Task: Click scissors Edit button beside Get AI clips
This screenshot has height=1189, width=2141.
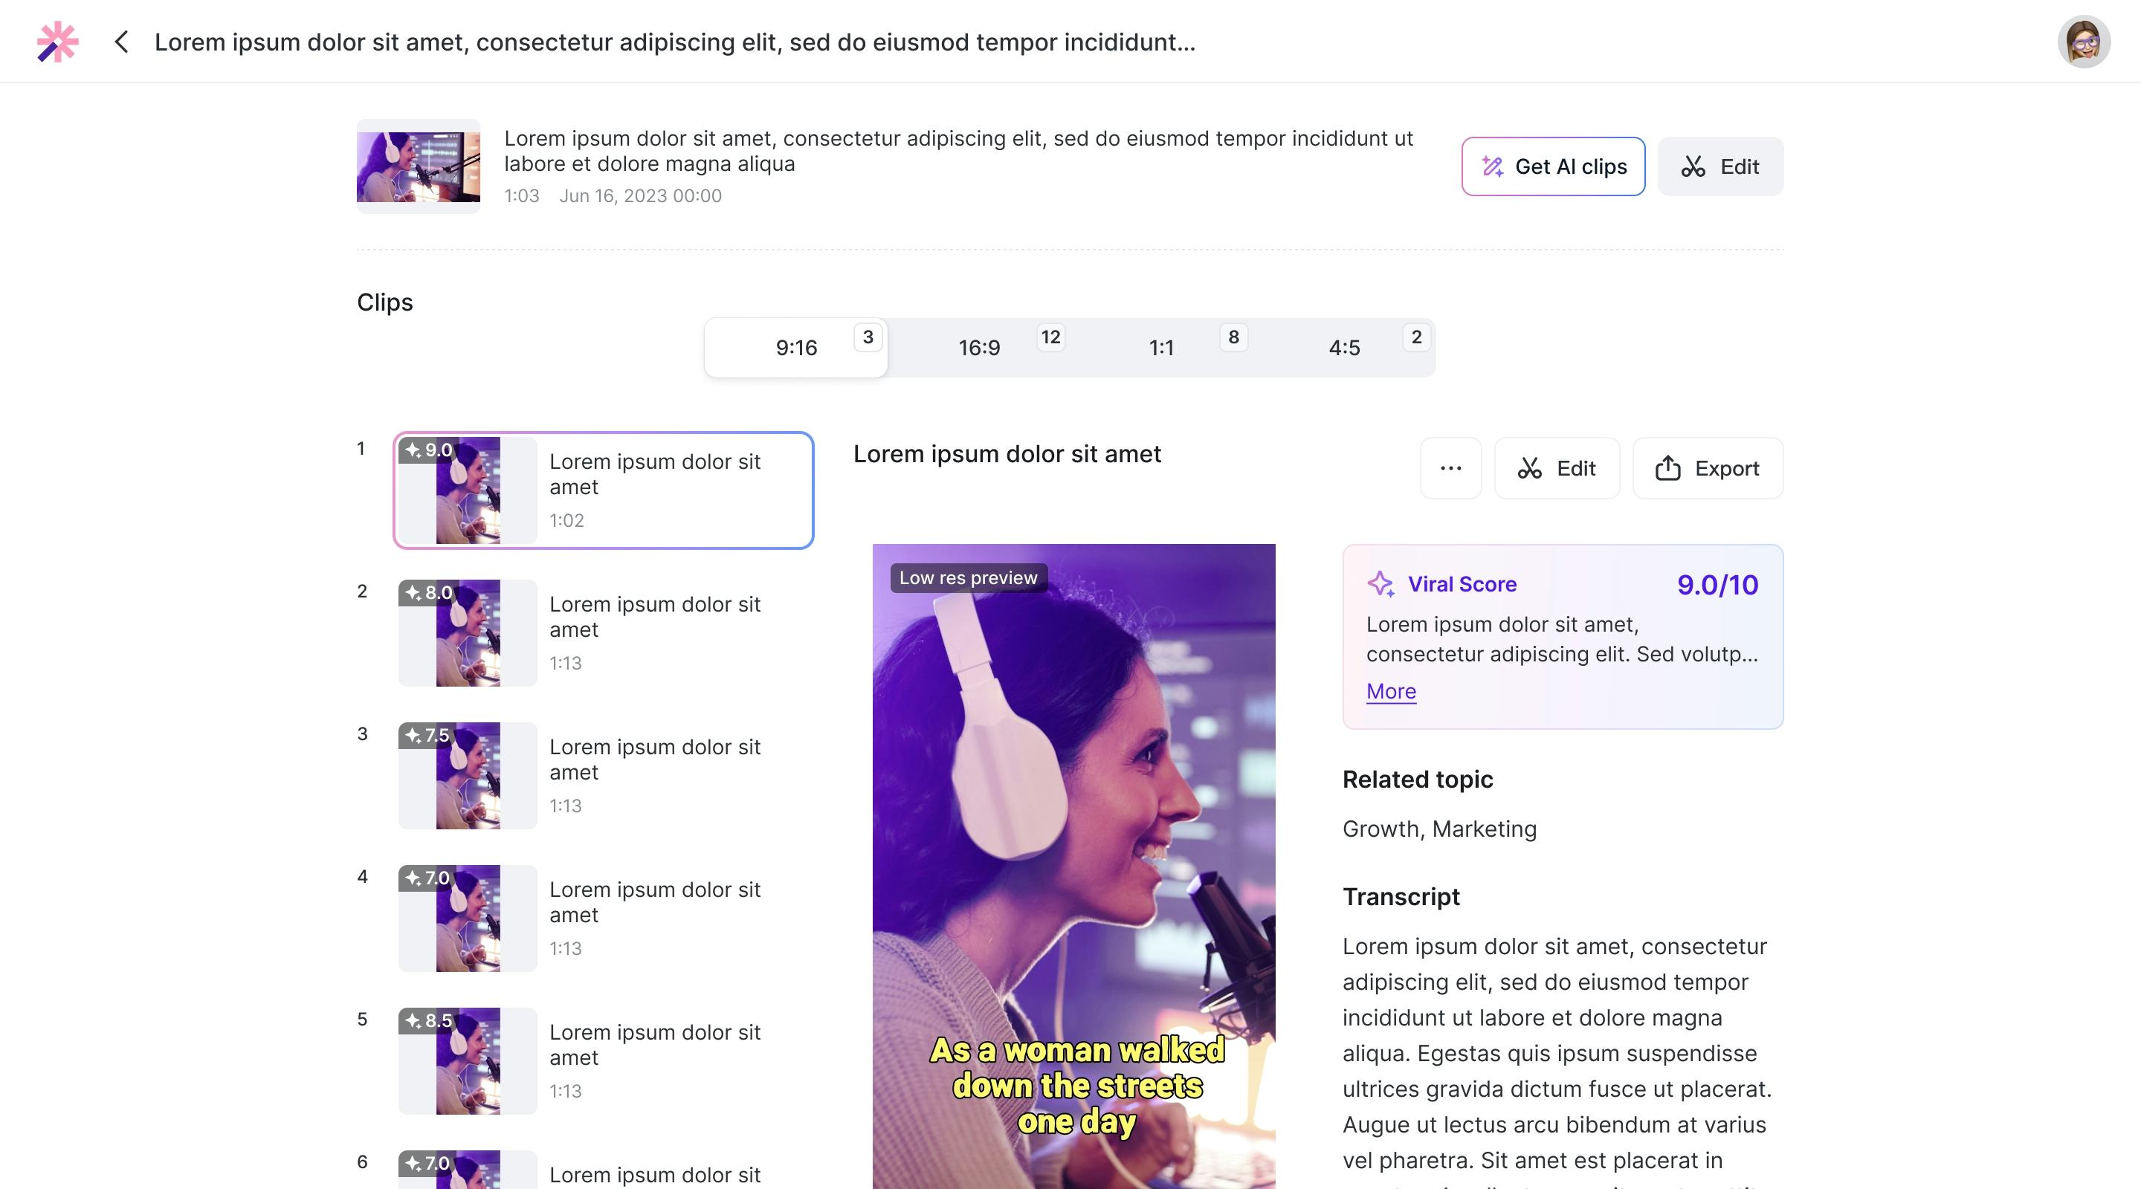Action: tap(1719, 166)
